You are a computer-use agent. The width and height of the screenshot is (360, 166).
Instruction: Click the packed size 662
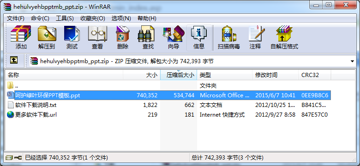pos(189,105)
